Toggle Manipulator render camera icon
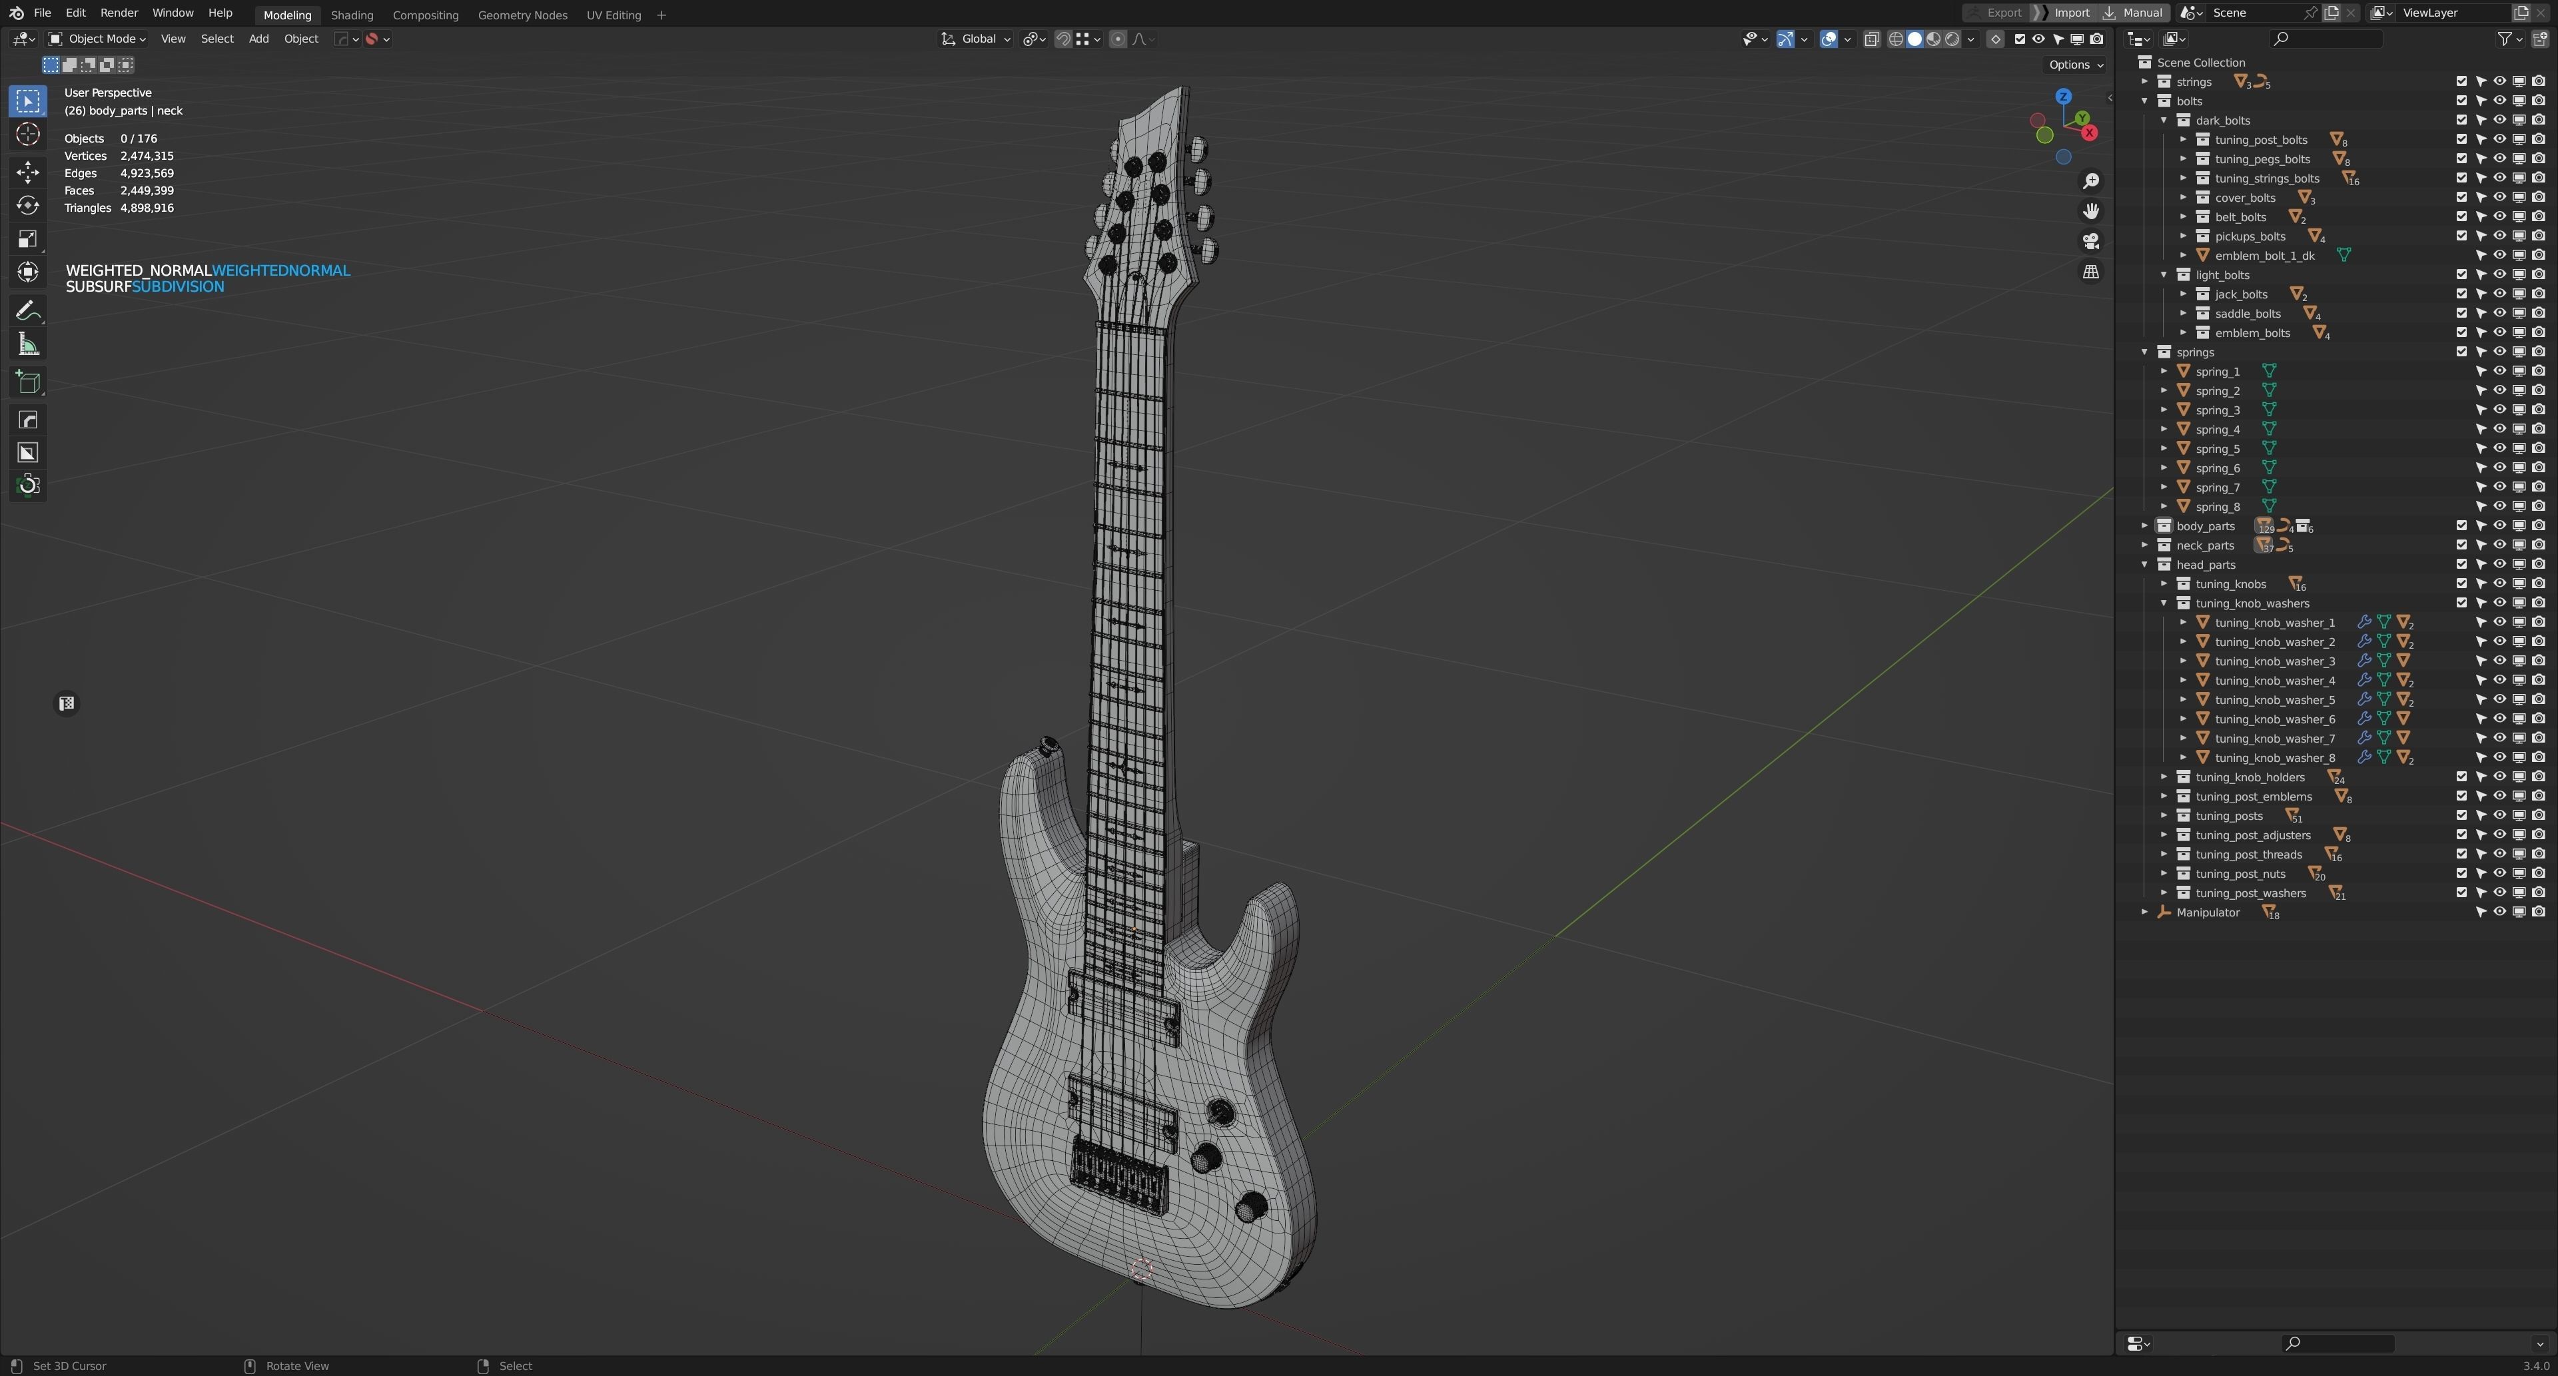The image size is (2558, 1376). click(x=2538, y=911)
